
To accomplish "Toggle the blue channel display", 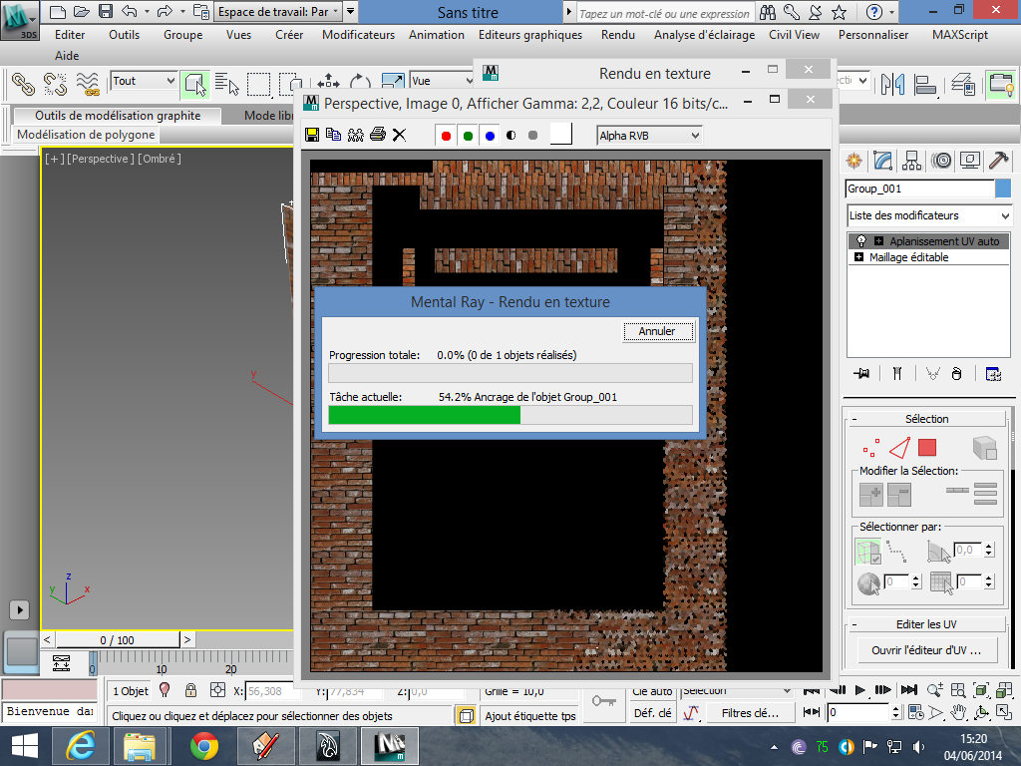I will [490, 136].
